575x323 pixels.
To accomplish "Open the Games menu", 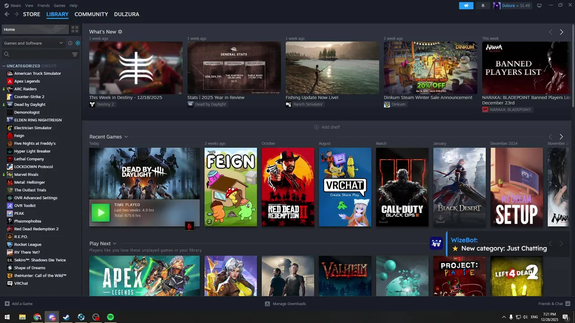I will tap(59, 5).
